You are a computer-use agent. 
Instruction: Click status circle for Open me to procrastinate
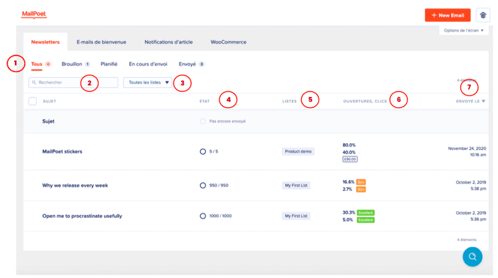(x=203, y=216)
